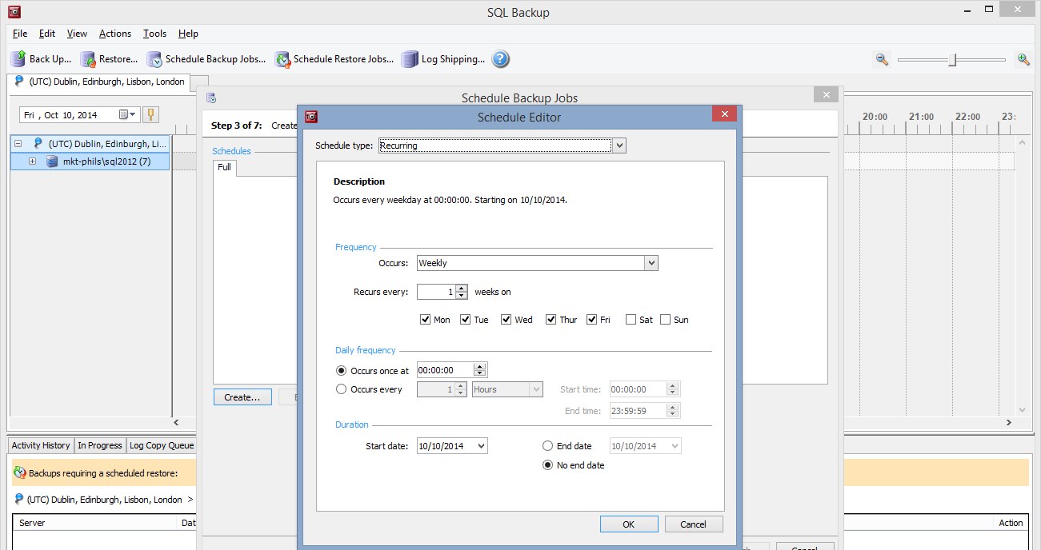Open the Occurs frequency dropdown
1041x550 pixels.
coord(651,263)
